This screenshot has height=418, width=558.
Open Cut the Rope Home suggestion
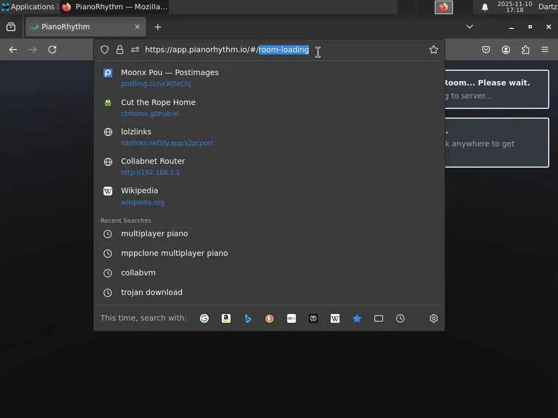(x=269, y=107)
